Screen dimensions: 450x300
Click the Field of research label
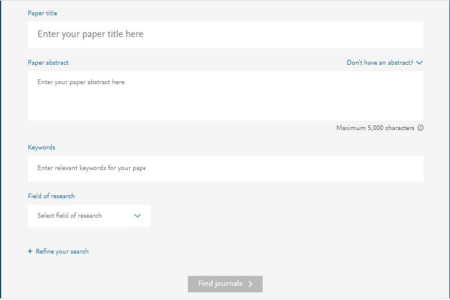tap(51, 196)
